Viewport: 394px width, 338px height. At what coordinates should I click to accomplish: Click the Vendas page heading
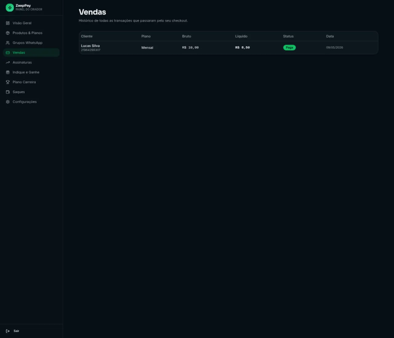(x=92, y=12)
